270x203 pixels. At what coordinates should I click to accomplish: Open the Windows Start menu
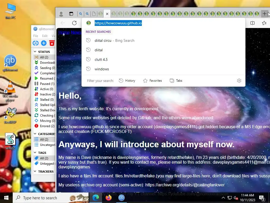[x=6, y=198]
